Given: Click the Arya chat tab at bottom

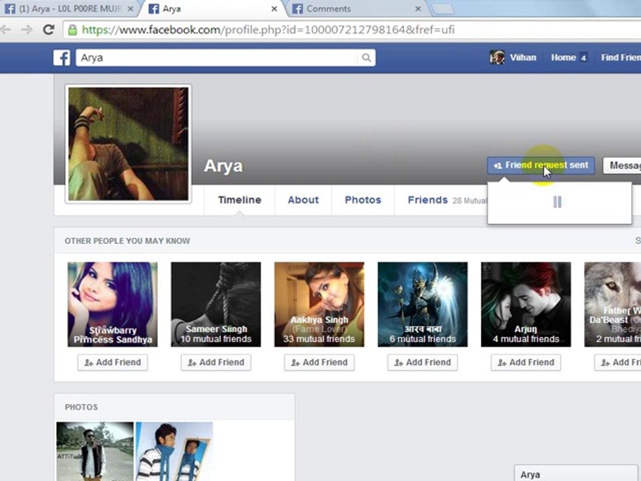Looking at the screenshot, I should coord(576,474).
